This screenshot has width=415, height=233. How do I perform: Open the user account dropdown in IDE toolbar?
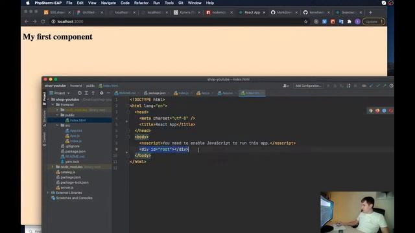click(x=285, y=85)
